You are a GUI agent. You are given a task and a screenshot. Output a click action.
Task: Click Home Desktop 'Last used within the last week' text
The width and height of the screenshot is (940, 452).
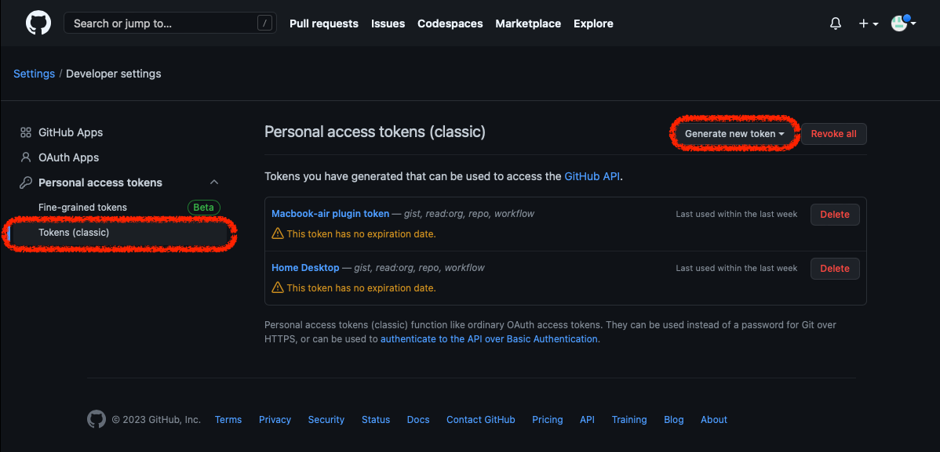[737, 268]
